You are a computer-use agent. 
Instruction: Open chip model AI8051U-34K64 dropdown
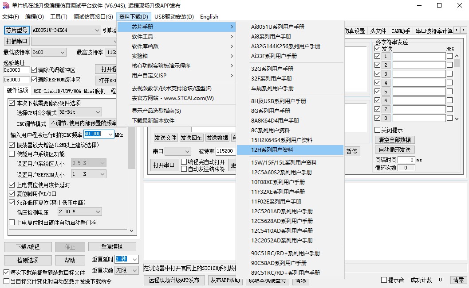(97, 30)
